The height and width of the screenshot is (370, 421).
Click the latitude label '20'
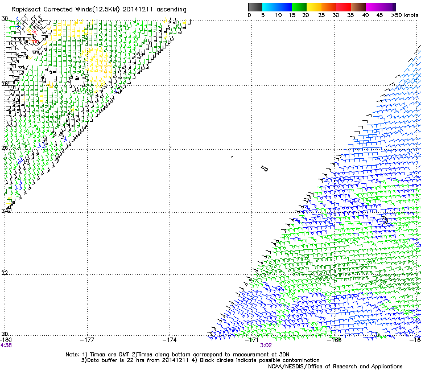click(x=5, y=334)
